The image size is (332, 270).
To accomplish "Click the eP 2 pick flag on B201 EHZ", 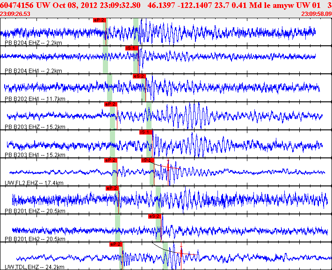I will pos(112,188).
